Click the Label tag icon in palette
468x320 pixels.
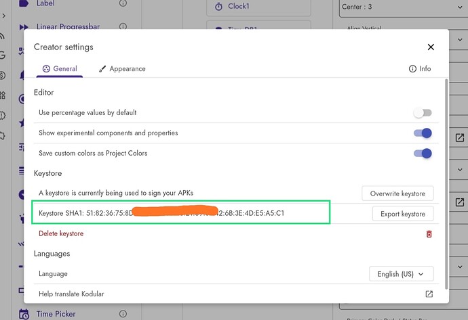pos(24,3)
